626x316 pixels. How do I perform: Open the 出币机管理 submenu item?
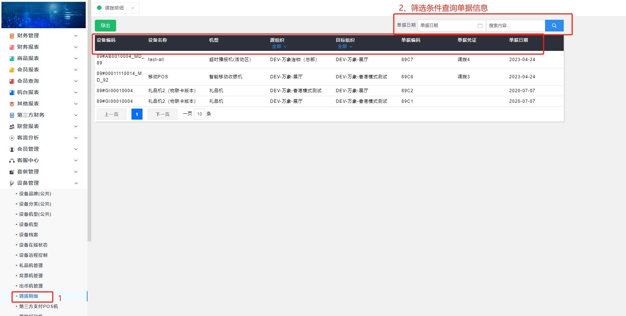coord(31,286)
